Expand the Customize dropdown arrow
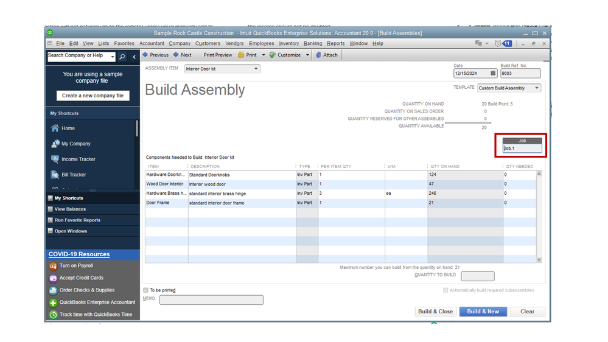This screenshot has height=342, width=608. [307, 55]
